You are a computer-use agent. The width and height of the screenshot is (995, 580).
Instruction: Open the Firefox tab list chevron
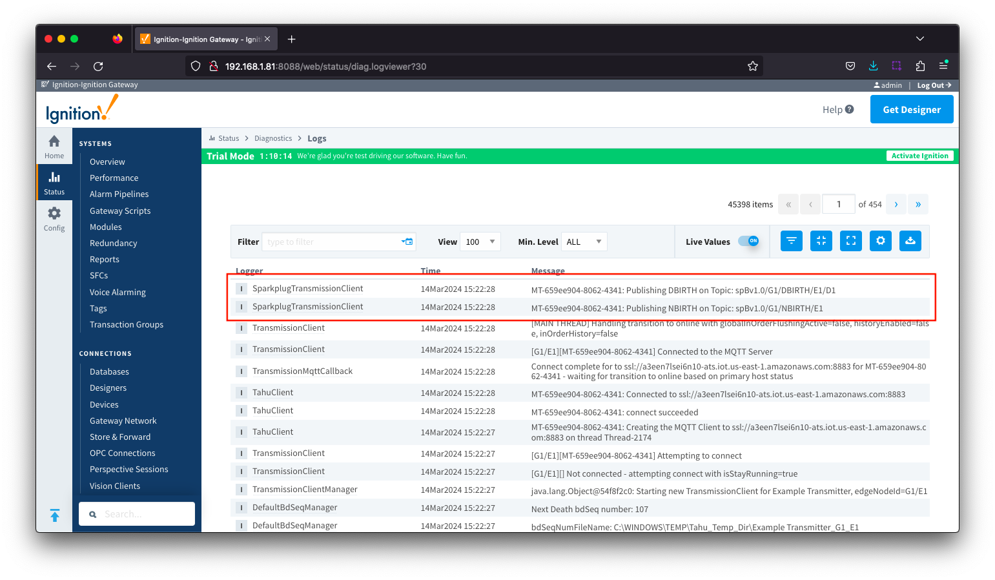click(919, 39)
